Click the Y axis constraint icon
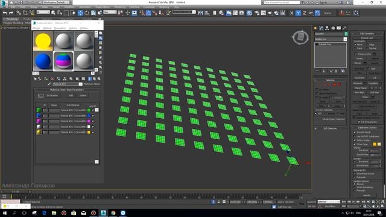Image resolution: width=386 pixels, height=217 pixels. pyautogui.click(x=298, y=13)
